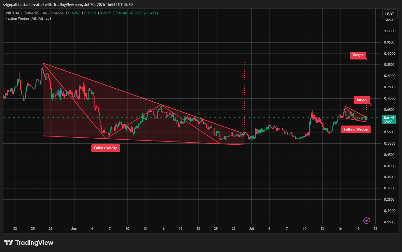
Task: Click the 28 date label in May
Action: (x=50, y=229)
